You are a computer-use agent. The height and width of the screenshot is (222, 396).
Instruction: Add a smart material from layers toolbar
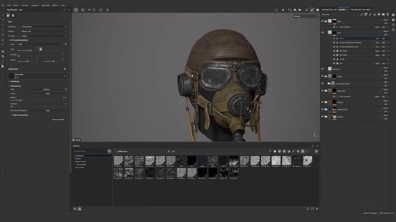379,15
